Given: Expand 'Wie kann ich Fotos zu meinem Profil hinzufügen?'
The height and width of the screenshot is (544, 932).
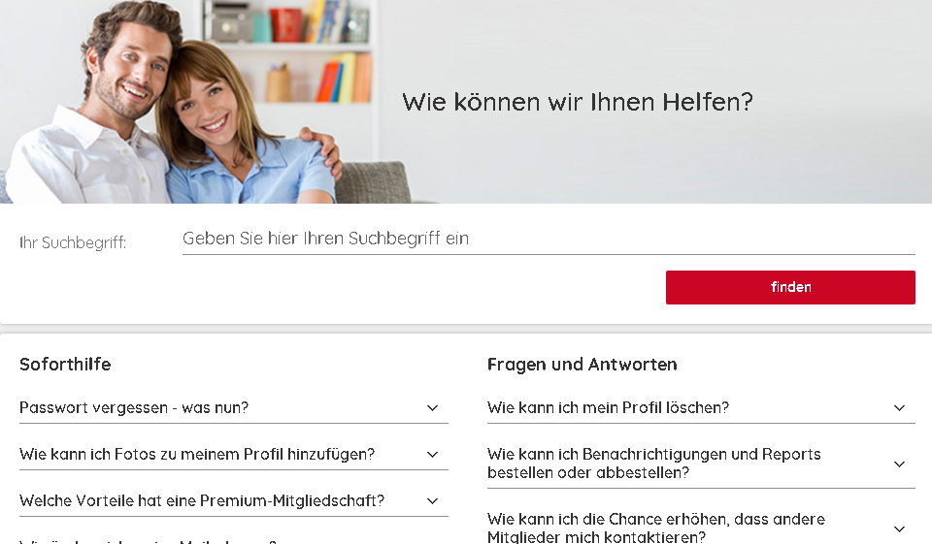Looking at the screenshot, I should 234,455.
